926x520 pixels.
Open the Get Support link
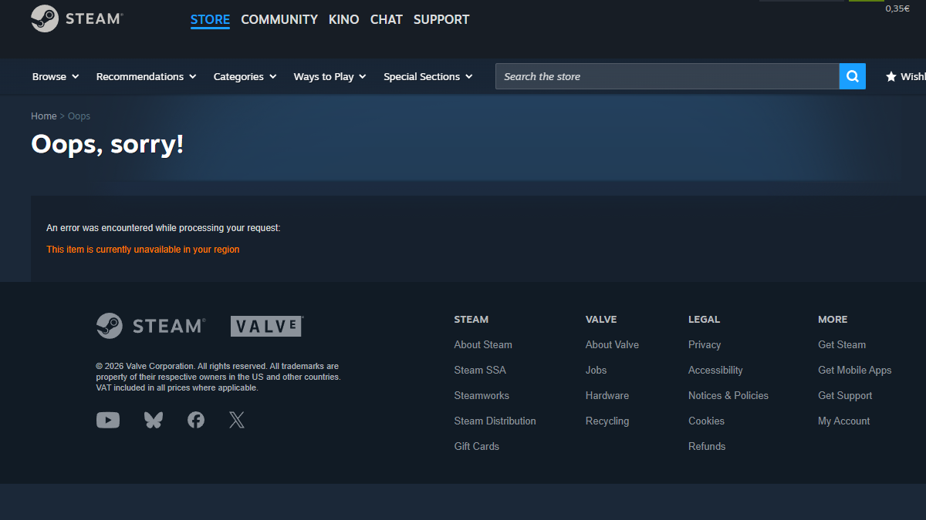click(x=845, y=395)
